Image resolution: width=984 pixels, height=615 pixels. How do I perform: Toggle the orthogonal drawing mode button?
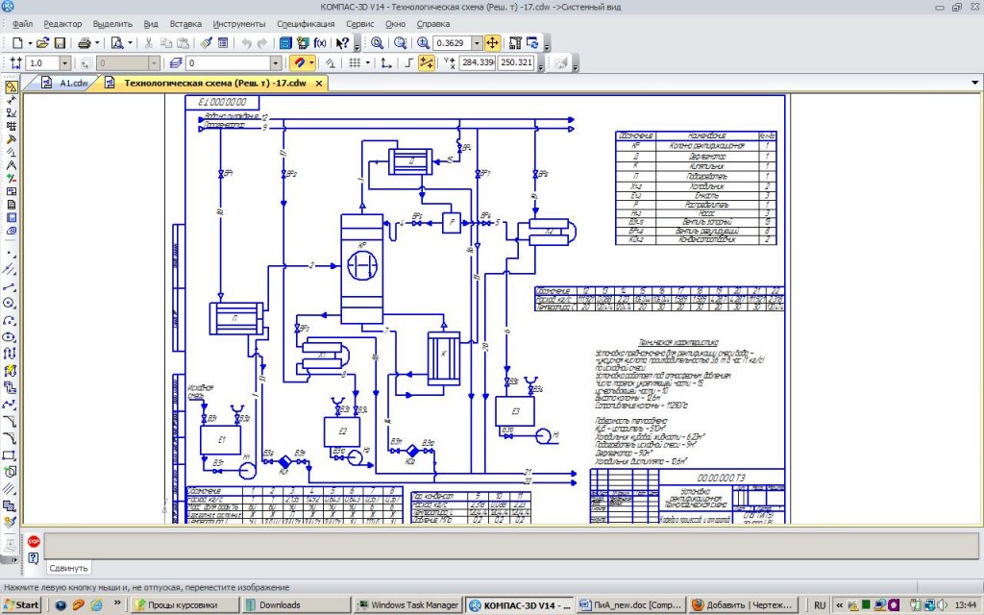[409, 63]
